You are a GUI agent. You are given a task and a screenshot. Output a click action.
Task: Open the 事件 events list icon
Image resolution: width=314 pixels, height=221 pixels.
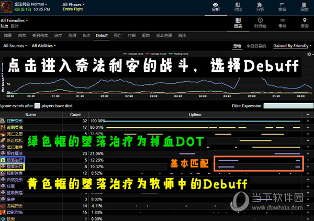click(282, 23)
